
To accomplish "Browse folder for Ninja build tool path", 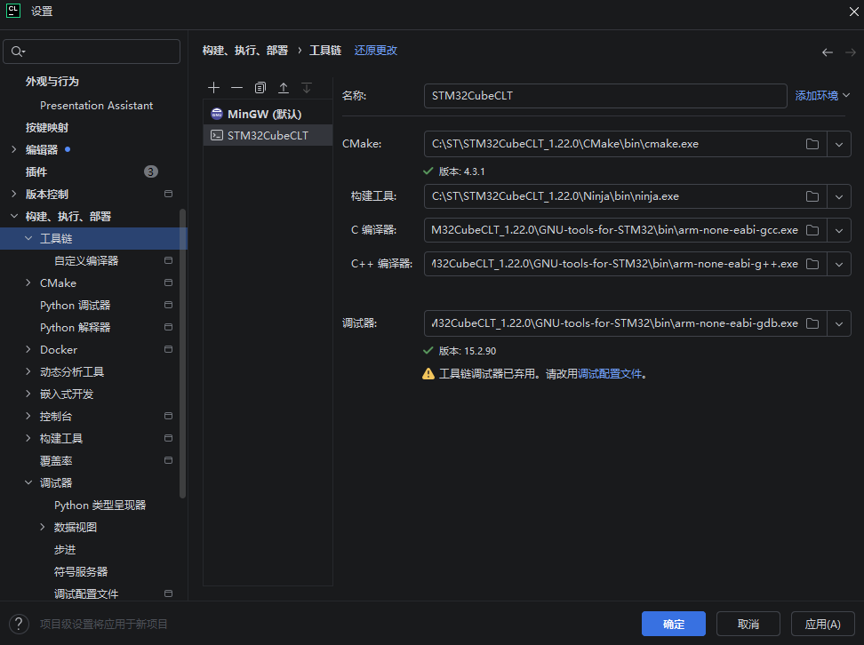I will [812, 196].
